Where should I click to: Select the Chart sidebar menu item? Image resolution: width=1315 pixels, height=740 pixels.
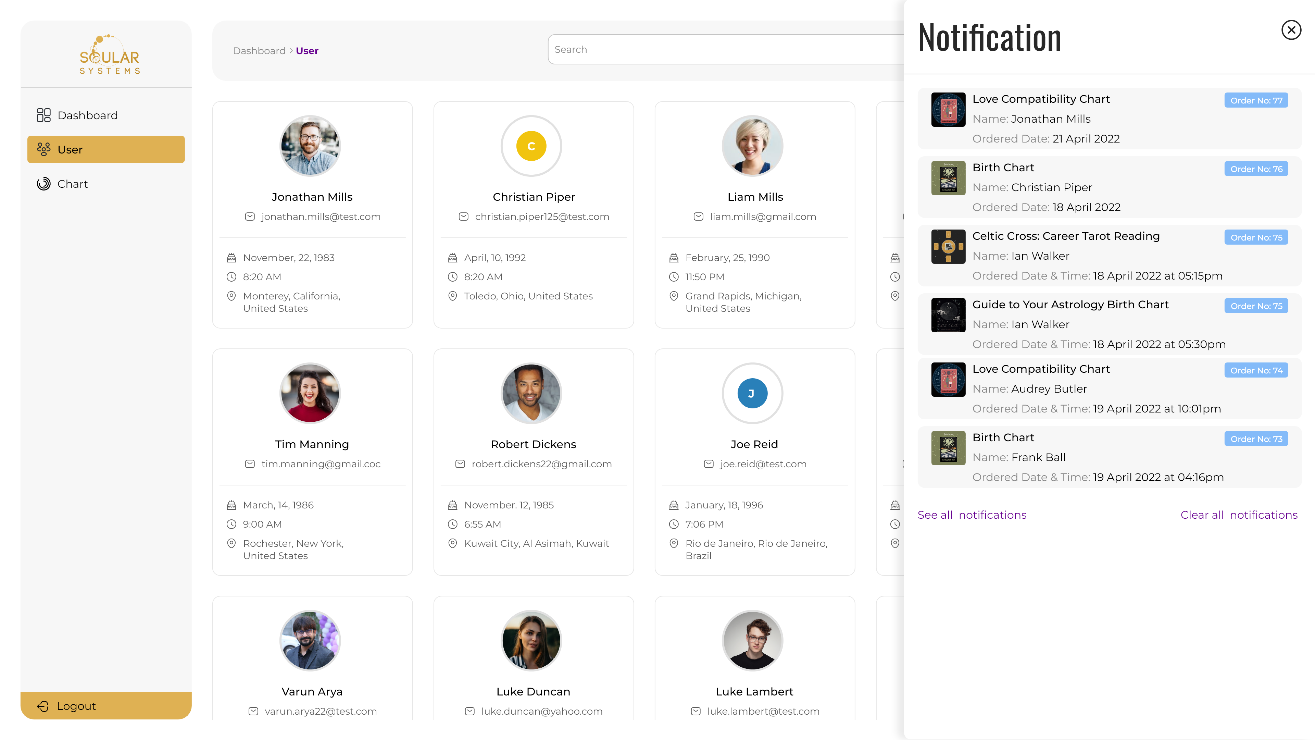(x=73, y=184)
